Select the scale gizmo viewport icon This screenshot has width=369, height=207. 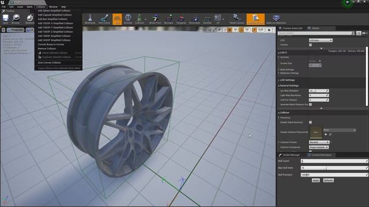coord(214,30)
